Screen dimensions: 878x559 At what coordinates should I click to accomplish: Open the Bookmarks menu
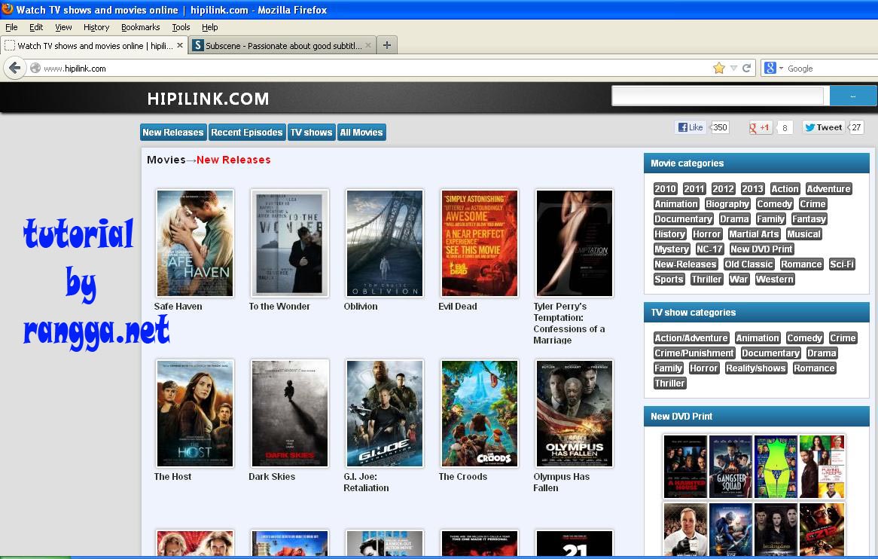click(141, 27)
